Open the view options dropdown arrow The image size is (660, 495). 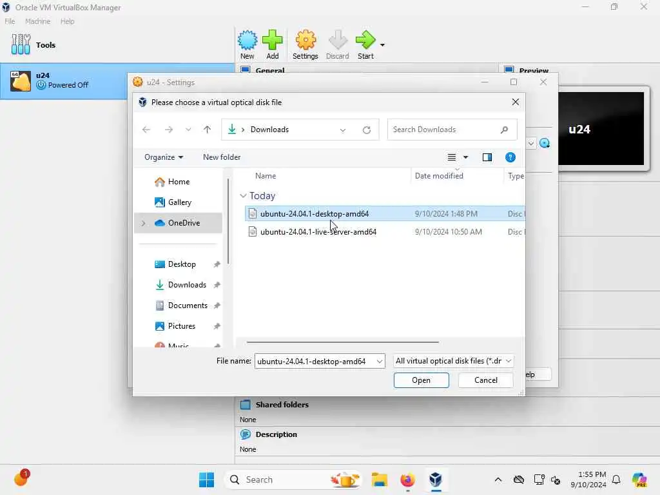(465, 157)
